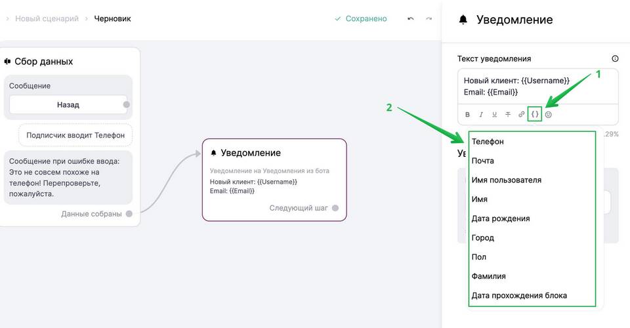The height and width of the screenshot is (328, 630).
Task: Undo the last change
Action: point(410,19)
